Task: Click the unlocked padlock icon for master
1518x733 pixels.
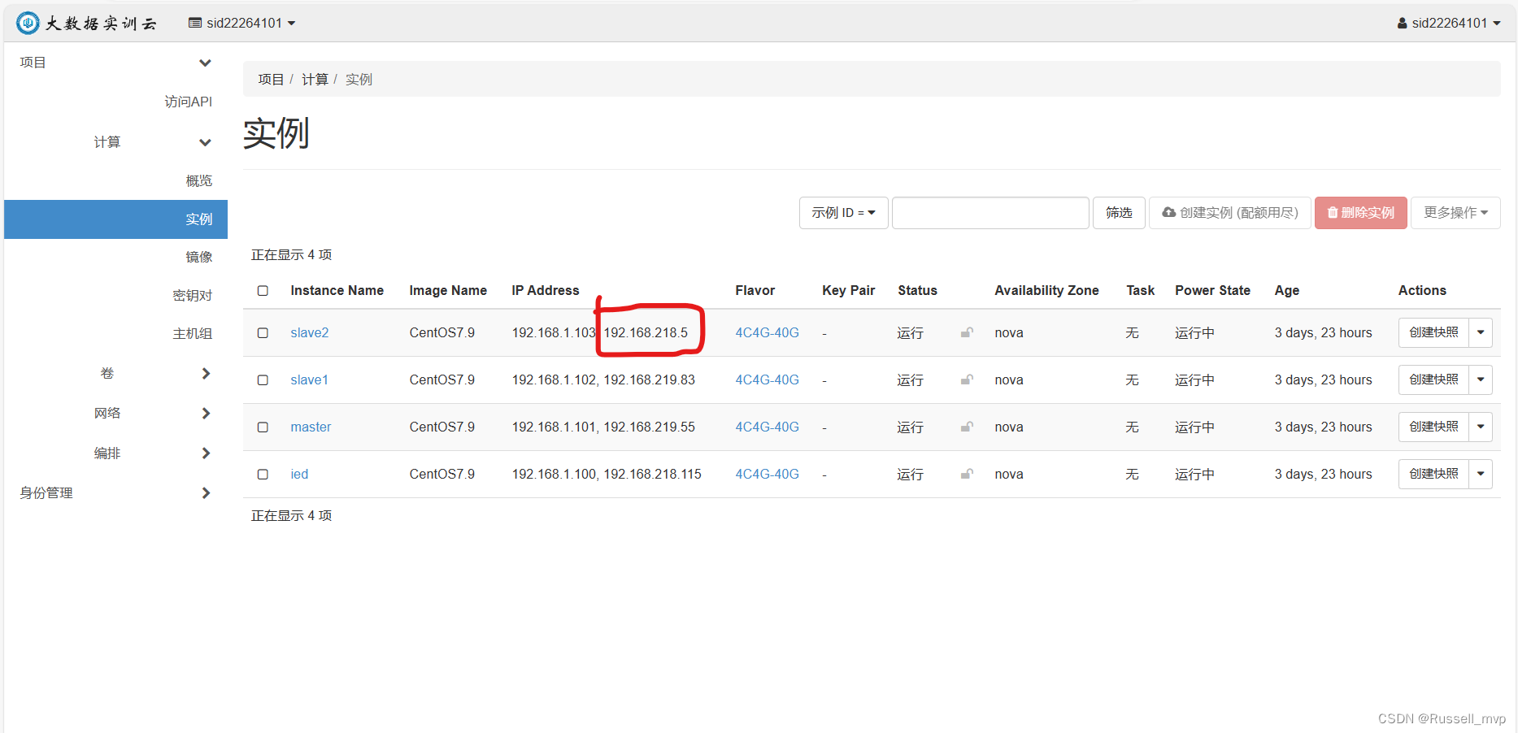Action: [x=967, y=427]
